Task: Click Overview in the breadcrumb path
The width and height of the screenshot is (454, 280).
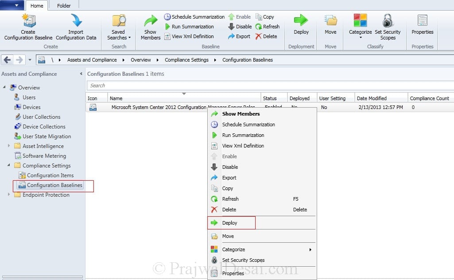Action: coord(141,60)
